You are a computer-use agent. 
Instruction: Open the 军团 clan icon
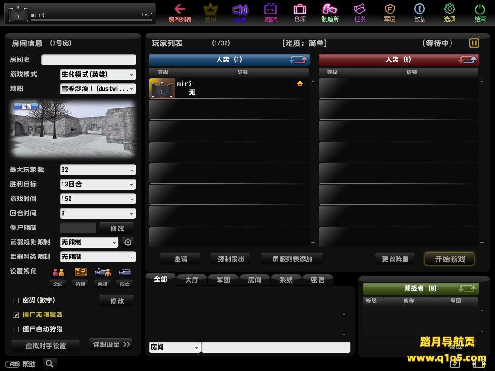coord(390,13)
